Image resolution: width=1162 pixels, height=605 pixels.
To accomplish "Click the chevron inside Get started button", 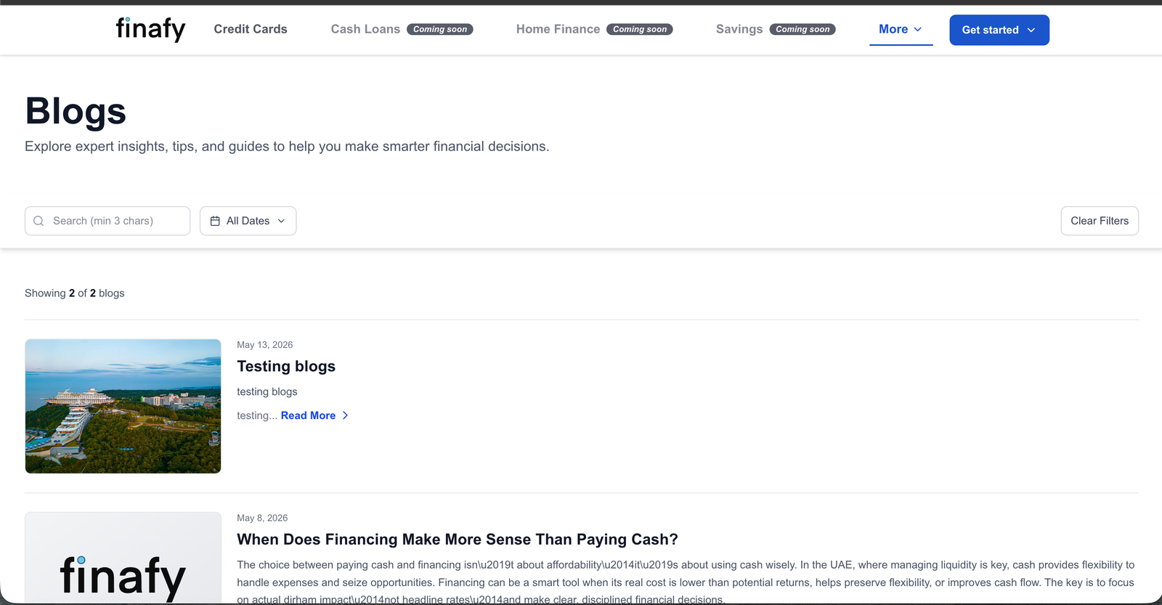I will (1031, 30).
